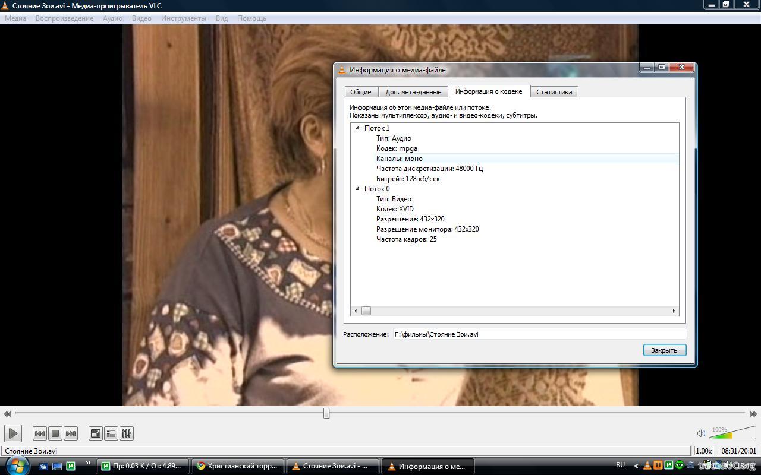Click the next track button
Viewport: 761px width, 475px height.
coord(71,433)
